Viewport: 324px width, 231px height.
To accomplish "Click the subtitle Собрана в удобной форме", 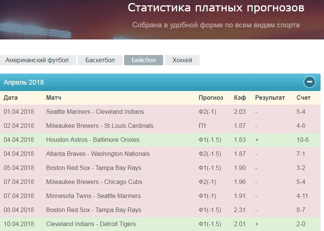I will tap(216, 25).
